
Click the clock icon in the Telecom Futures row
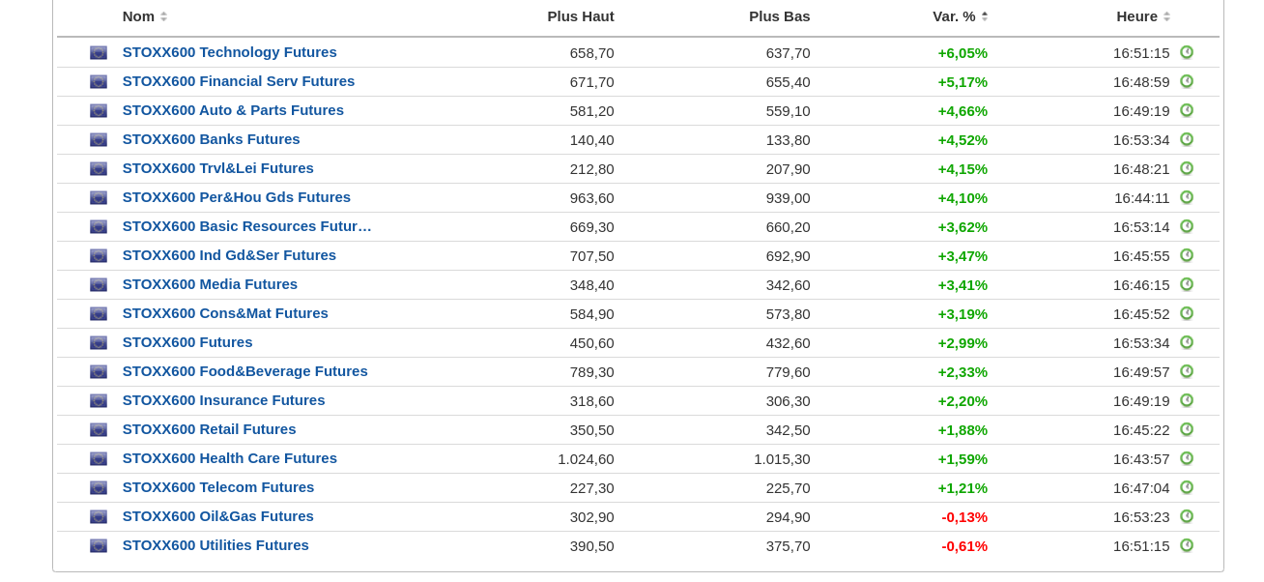coord(1187,487)
